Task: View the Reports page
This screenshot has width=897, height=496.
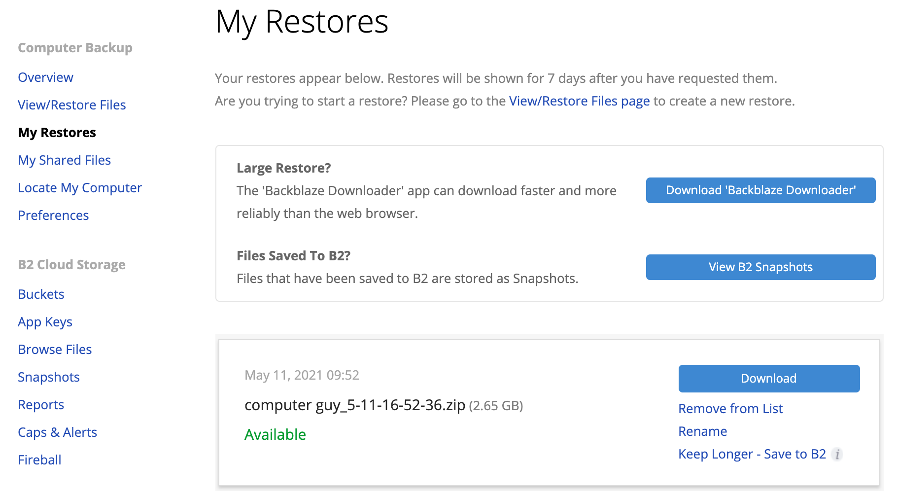Action: (41, 405)
